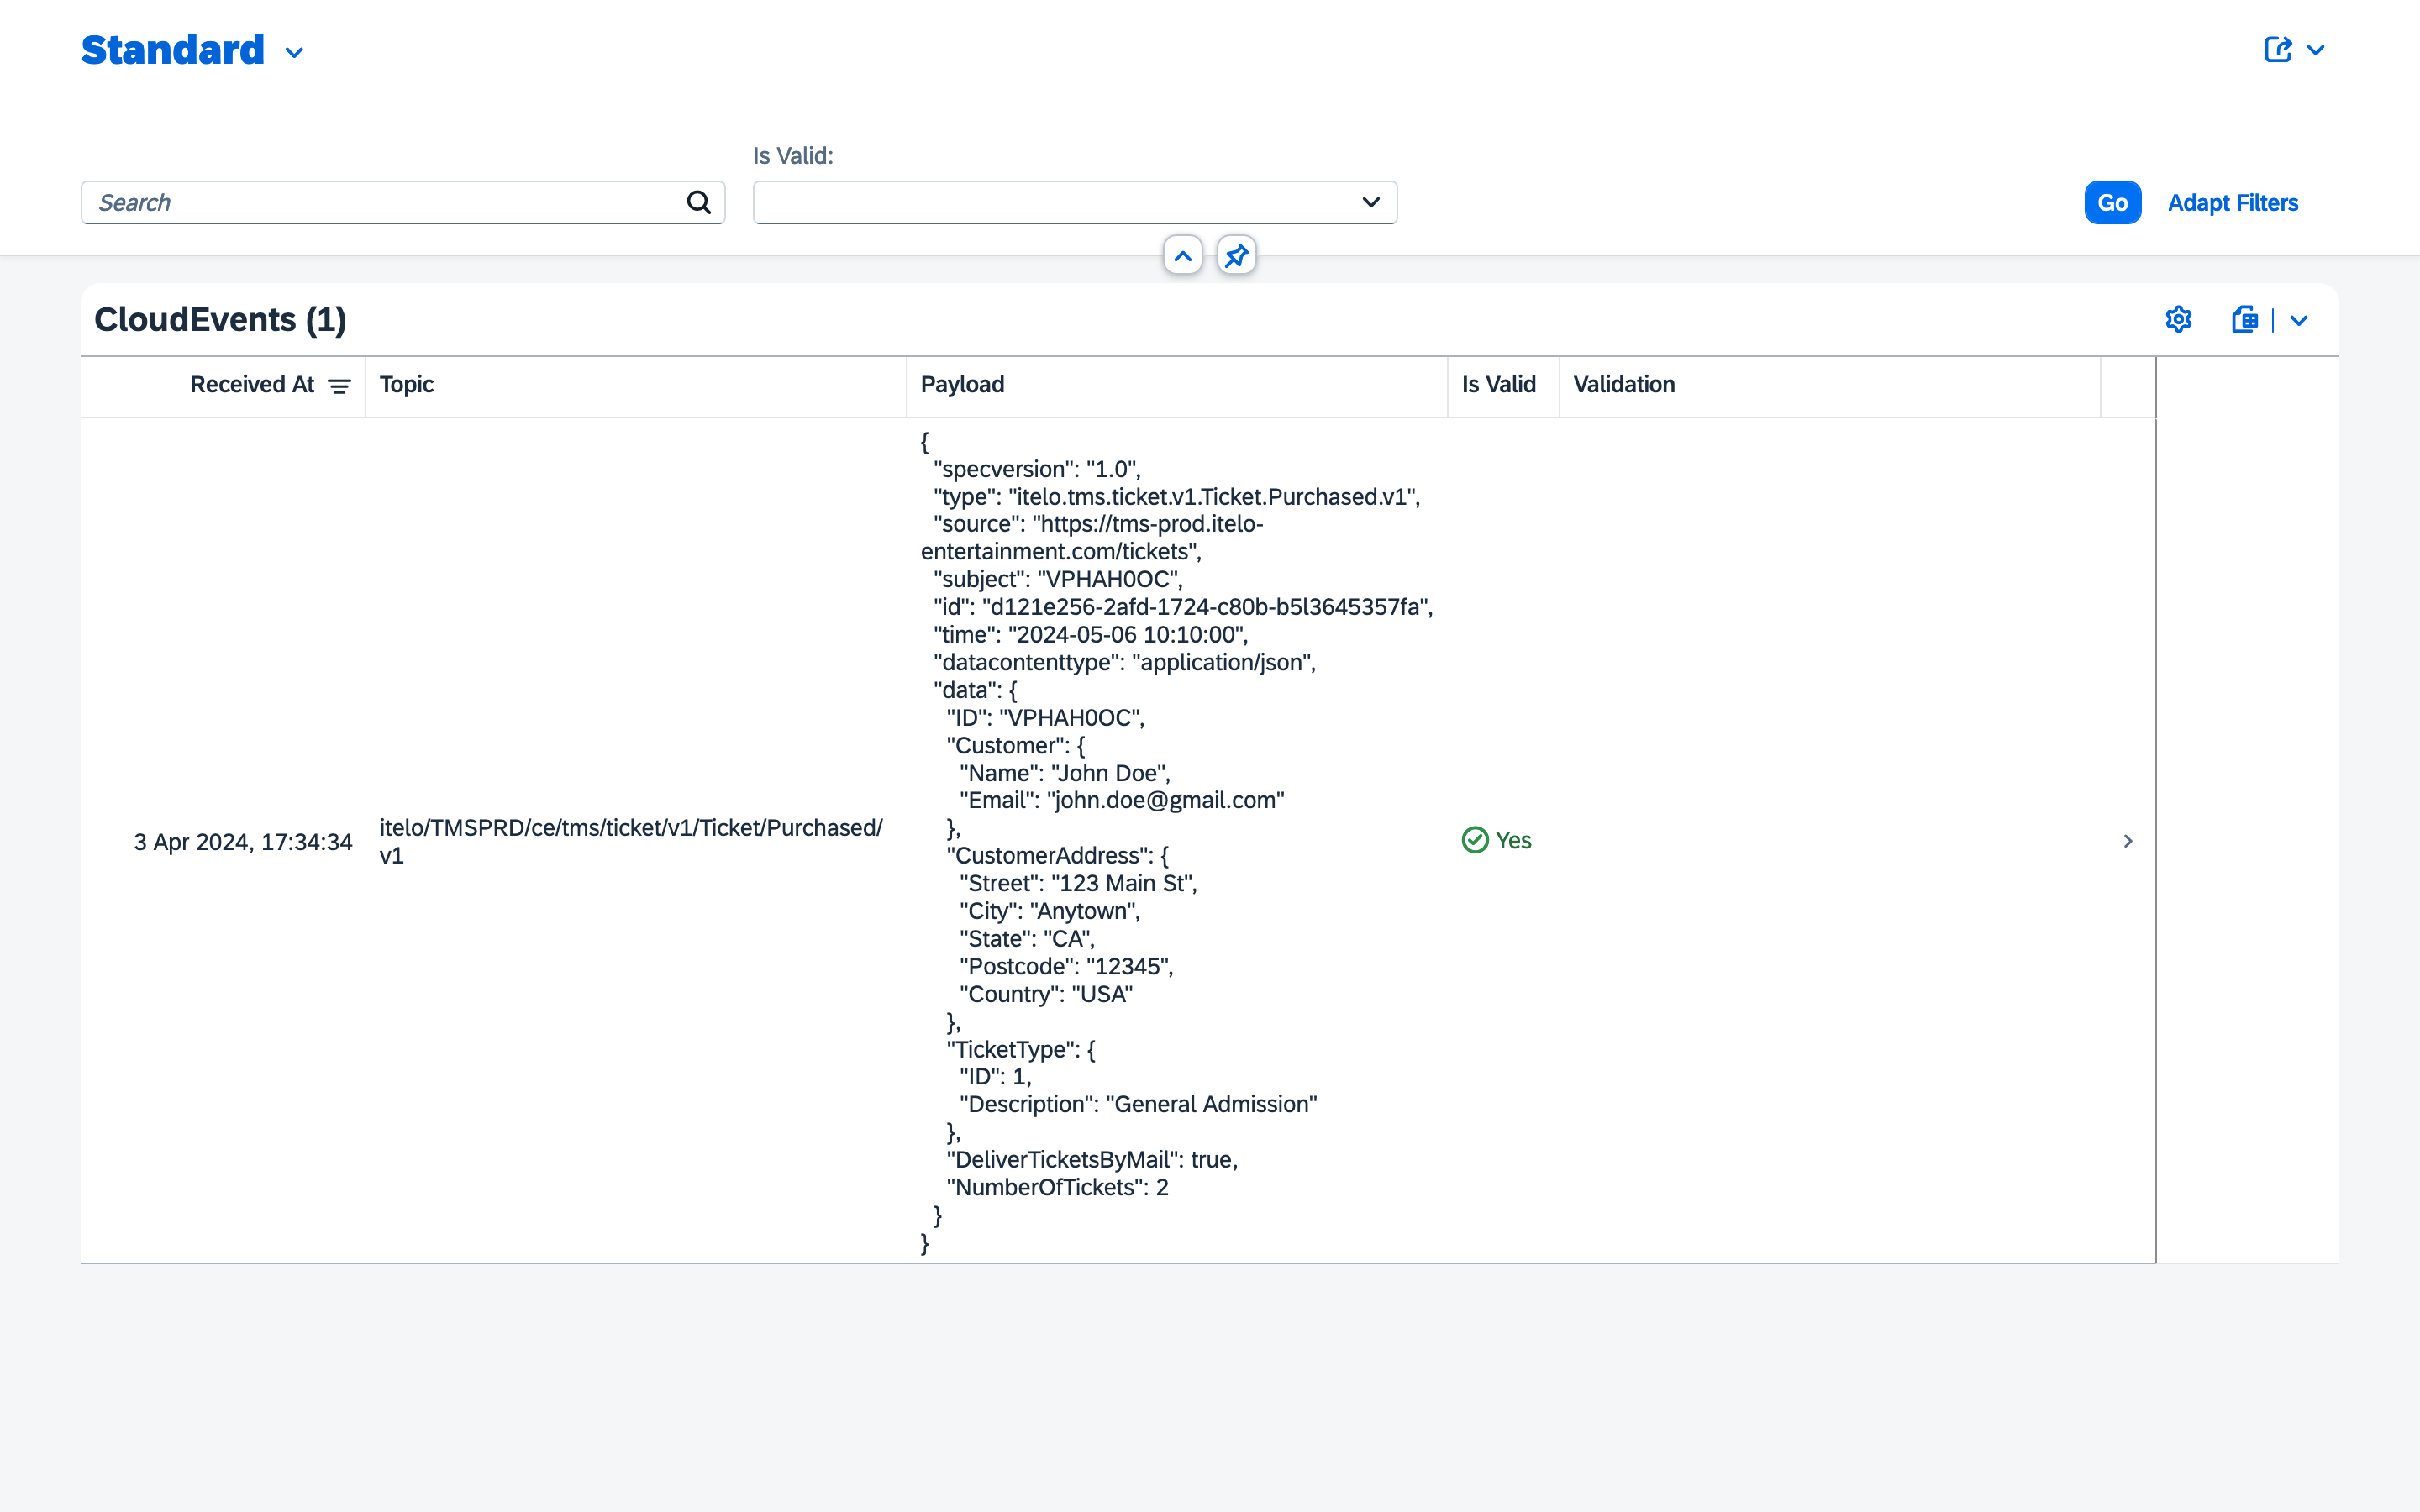Click the 'Is Valid:' filter label
Image resolution: width=2420 pixels, height=1512 pixels.
tap(793, 156)
